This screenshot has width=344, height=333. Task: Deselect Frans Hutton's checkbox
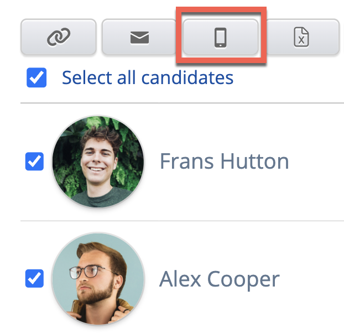click(34, 162)
